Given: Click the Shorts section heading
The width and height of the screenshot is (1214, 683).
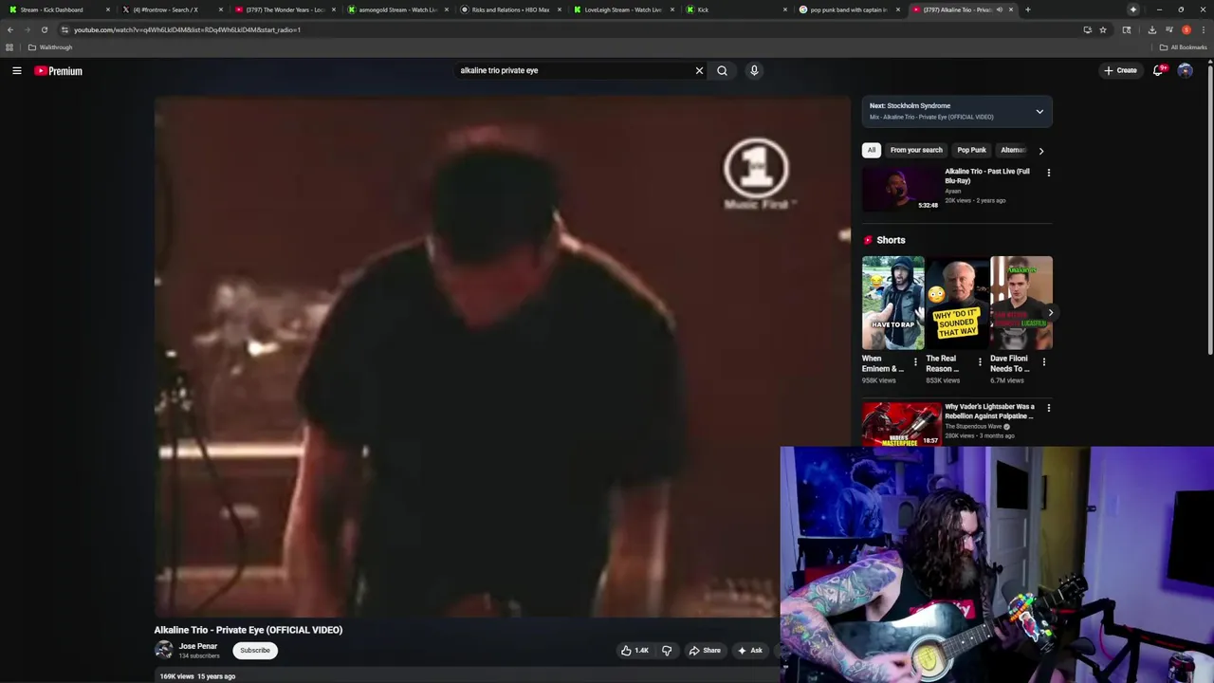Looking at the screenshot, I should pyautogui.click(x=891, y=240).
